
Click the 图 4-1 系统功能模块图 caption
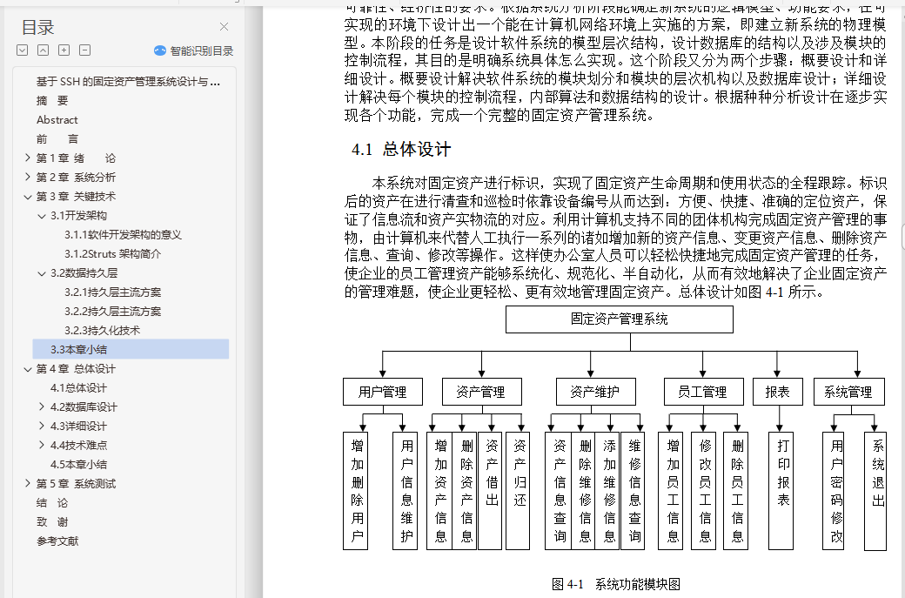616,584
